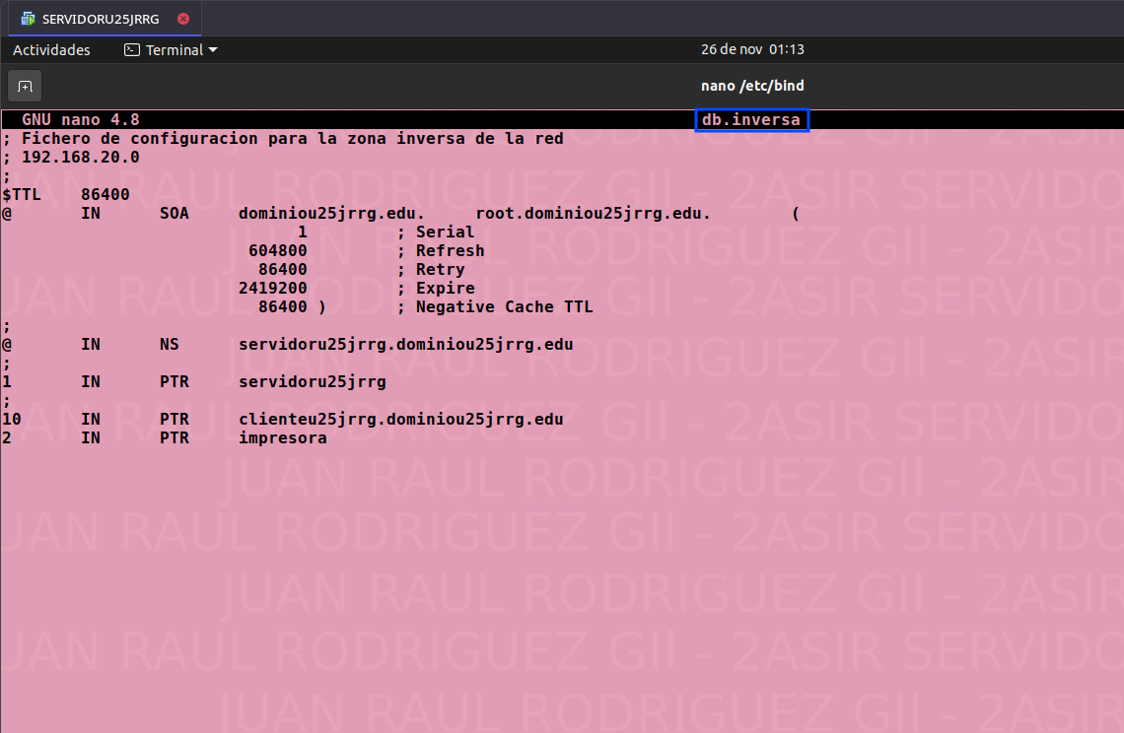Click the GNU nano 4.8 header text
Image resolution: width=1124 pixels, height=733 pixels.
coord(80,119)
